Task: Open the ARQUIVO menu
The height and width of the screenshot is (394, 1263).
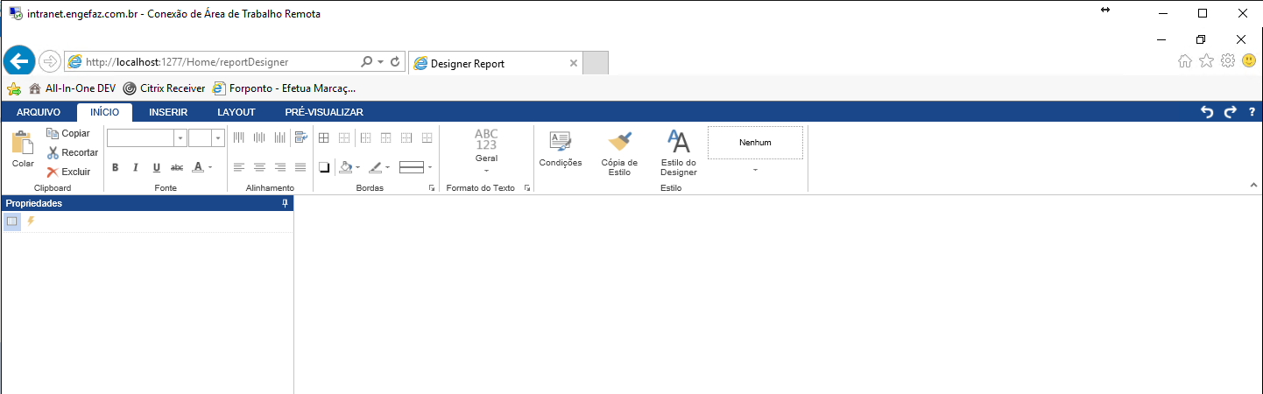Action: [39, 112]
